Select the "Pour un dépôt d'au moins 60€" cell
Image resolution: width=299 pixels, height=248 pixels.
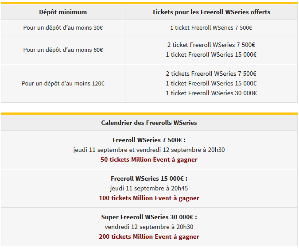63,50
